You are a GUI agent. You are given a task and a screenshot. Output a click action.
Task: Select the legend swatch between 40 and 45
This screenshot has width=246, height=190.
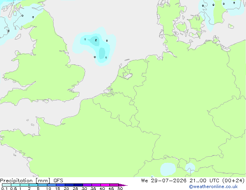point(105,185)
